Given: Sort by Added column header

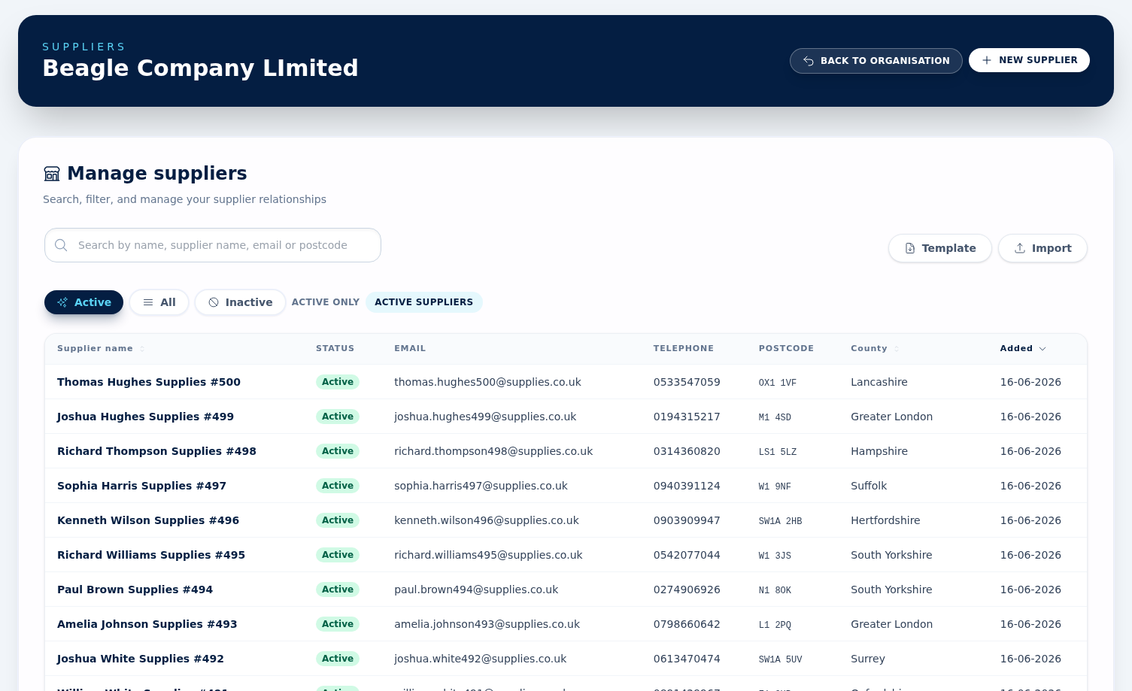Looking at the screenshot, I should point(1023,348).
